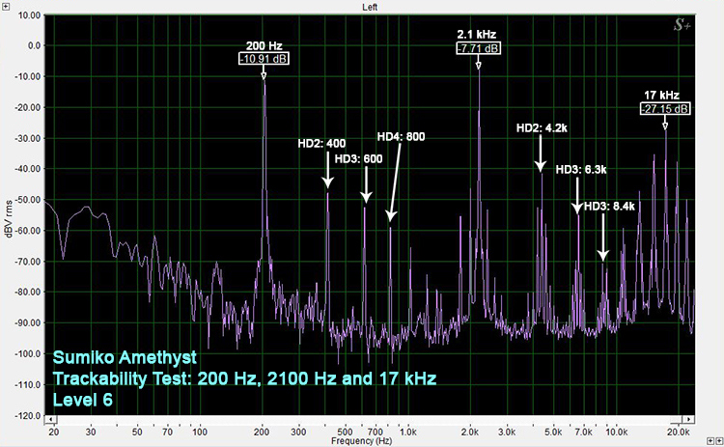
Task: Click the Left channel title
Action: point(369,7)
